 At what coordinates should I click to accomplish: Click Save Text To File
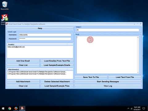(91, 77)
